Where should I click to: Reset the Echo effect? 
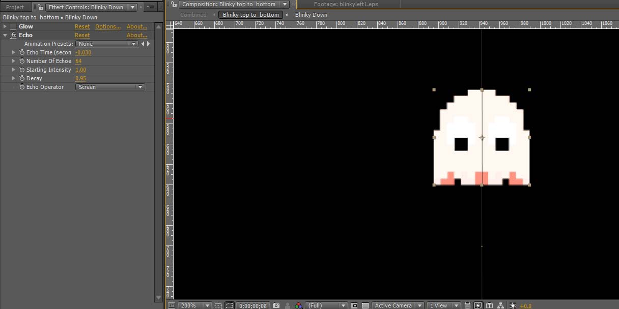[x=82, y=35]
